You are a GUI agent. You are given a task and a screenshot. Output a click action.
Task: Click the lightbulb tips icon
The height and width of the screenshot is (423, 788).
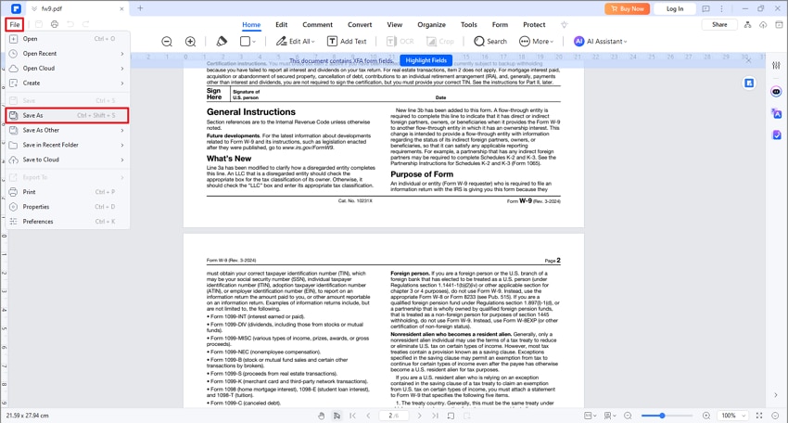[x=565, y=25]
